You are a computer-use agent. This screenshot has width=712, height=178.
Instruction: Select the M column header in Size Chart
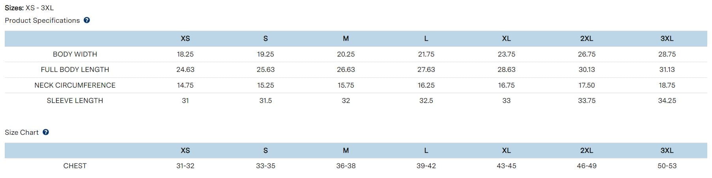pyautogui.click(x=346, y=150)
